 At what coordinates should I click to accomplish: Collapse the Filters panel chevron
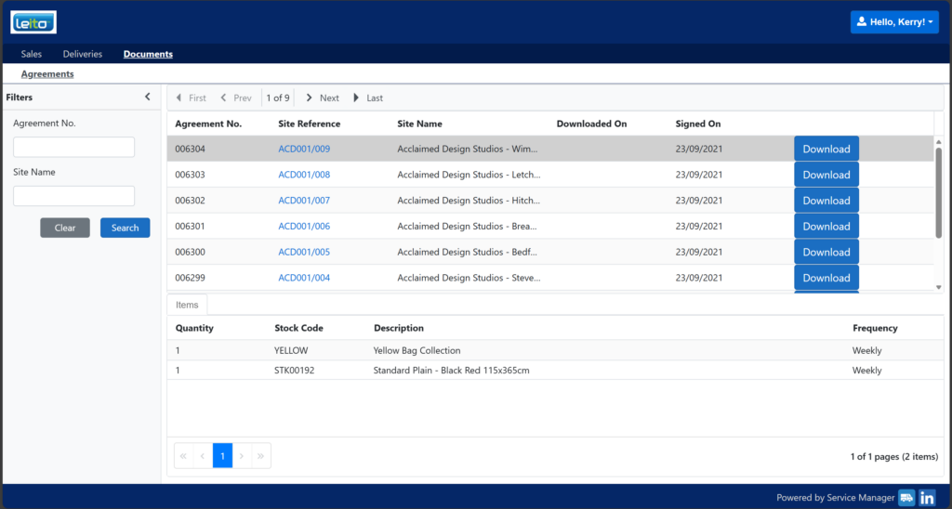[148, 97]
